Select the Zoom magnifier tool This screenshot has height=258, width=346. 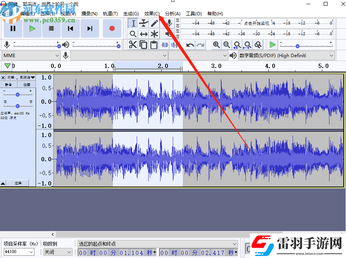[x=133, y=34]
